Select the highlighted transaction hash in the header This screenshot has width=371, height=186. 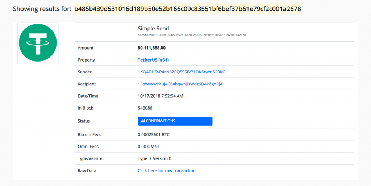(x=188, y=9)
